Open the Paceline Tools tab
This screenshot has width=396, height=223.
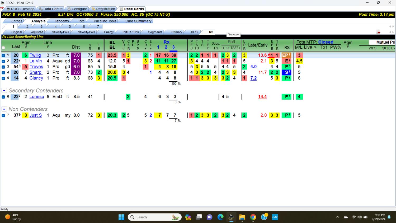pos(105,21)
